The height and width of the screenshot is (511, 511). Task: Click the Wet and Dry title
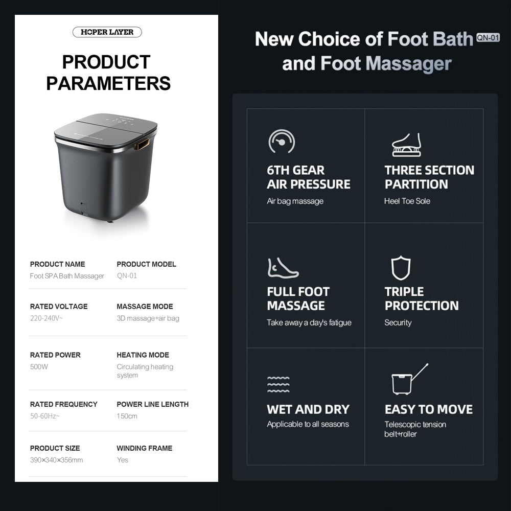(308, 409)
